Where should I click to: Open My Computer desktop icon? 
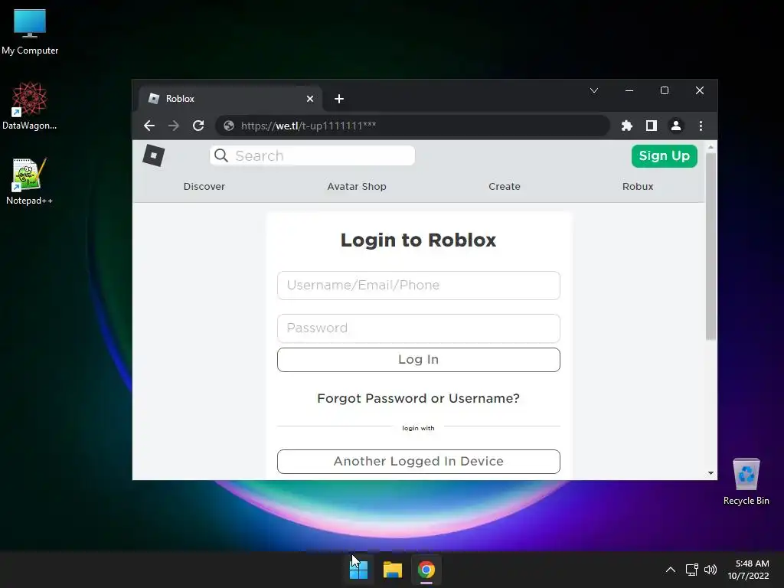pyautogui.click(x=30, y=31)
